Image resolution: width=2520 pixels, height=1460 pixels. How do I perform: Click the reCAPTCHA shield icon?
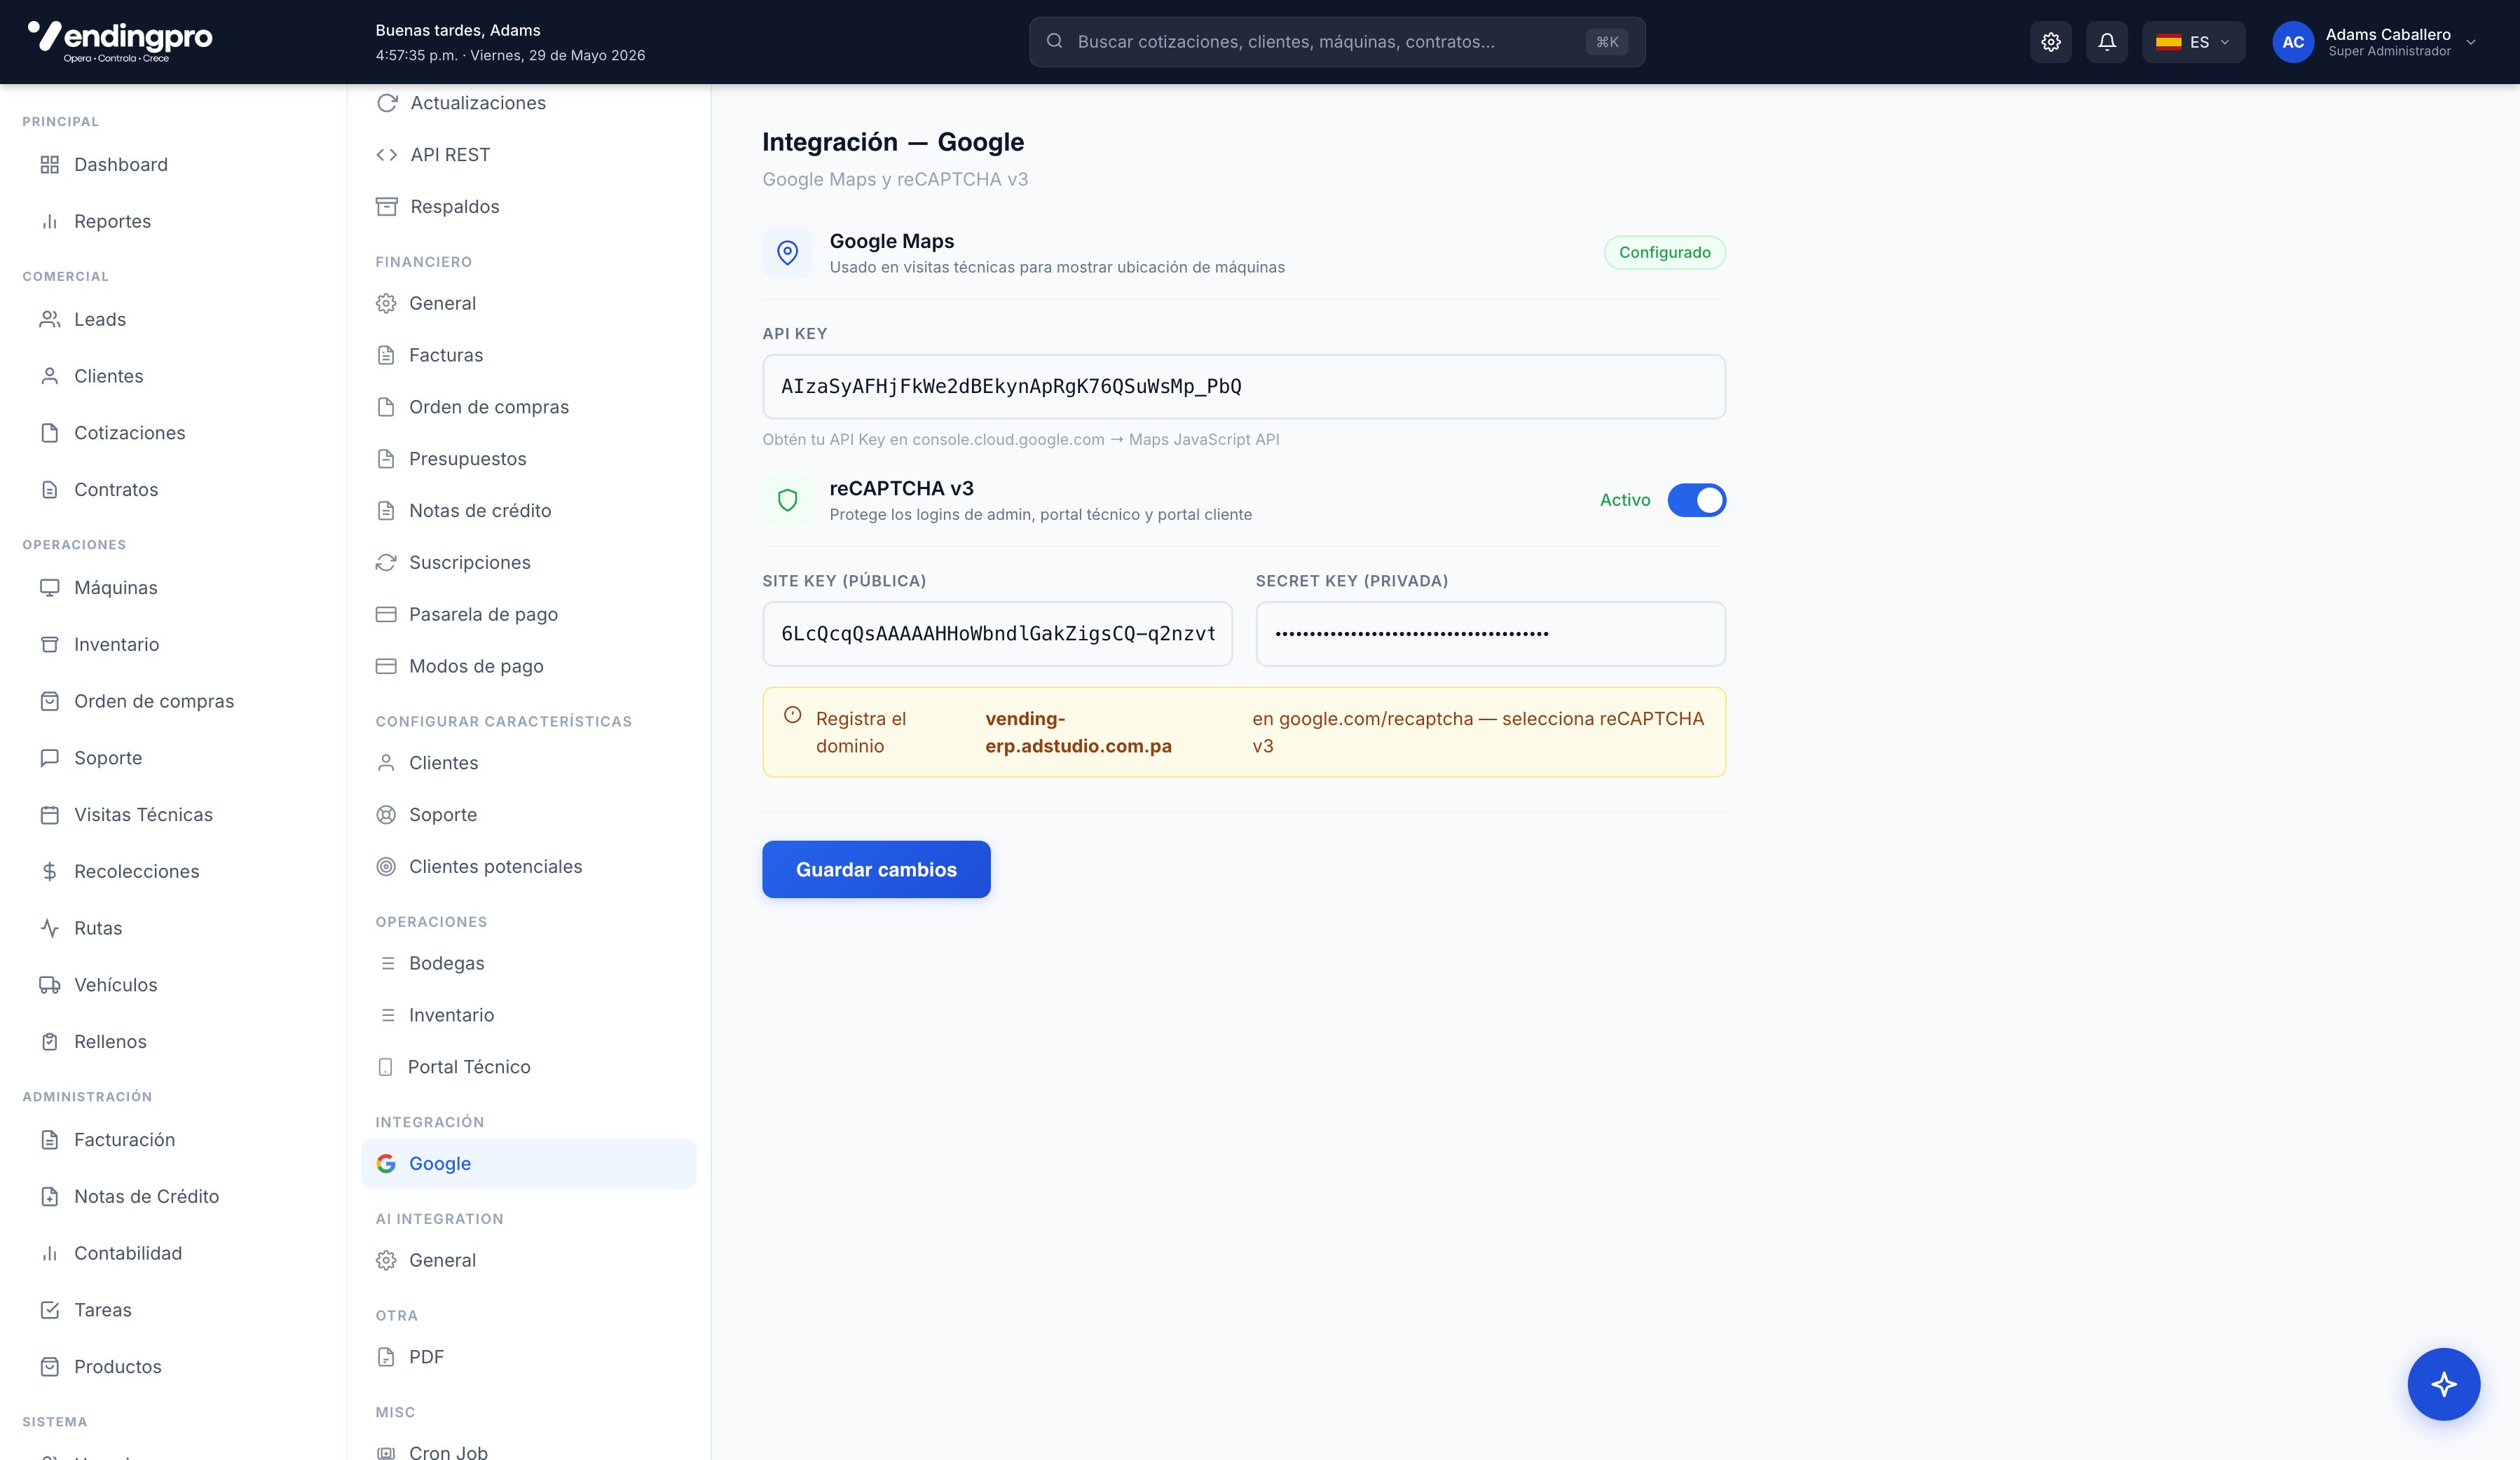pos(788,500)
